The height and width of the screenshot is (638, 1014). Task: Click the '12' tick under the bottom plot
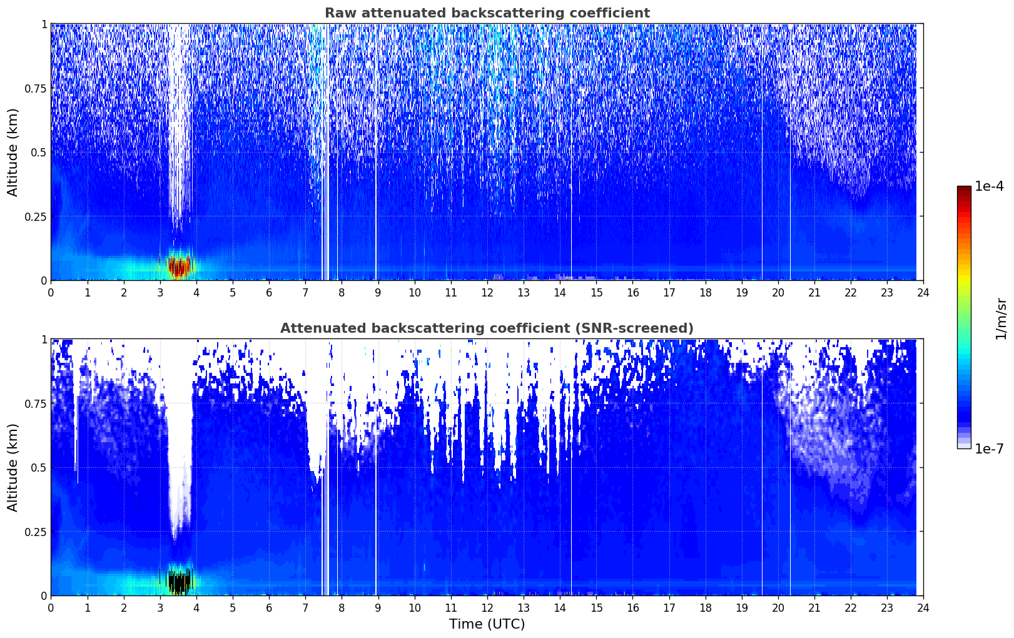pyautogui.click(x=487, y=607)
